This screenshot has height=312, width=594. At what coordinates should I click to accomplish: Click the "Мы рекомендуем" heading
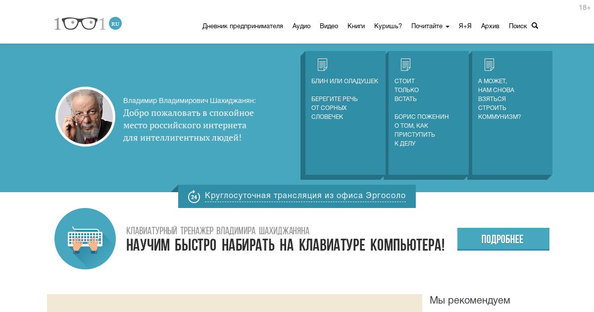click(470, 300)
